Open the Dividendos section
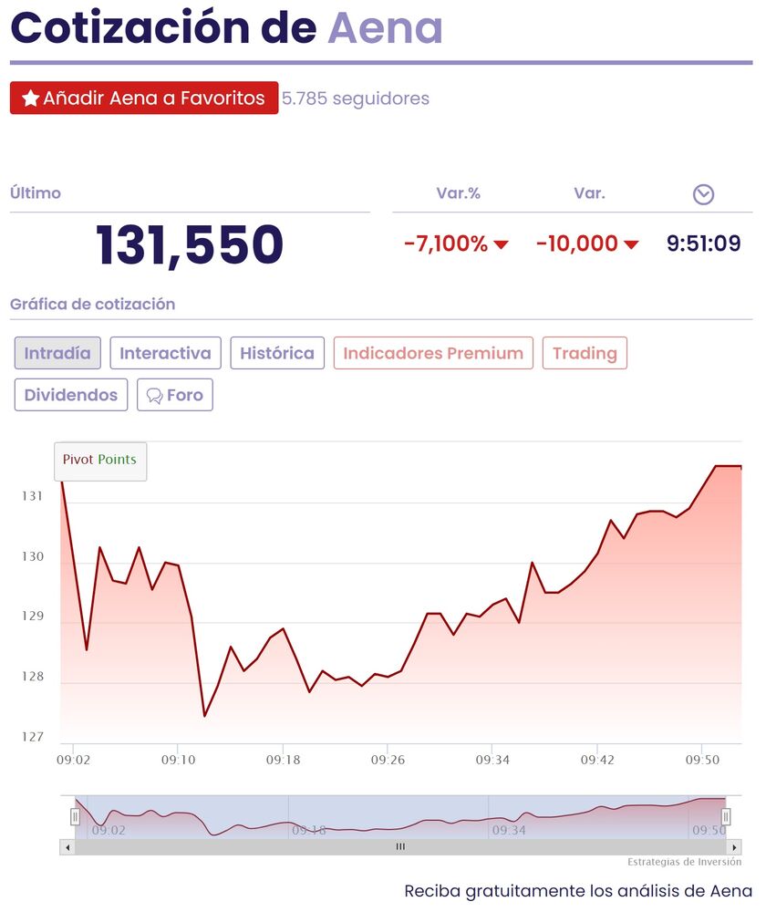Screen dimensions: 766x912 [71, 395]
